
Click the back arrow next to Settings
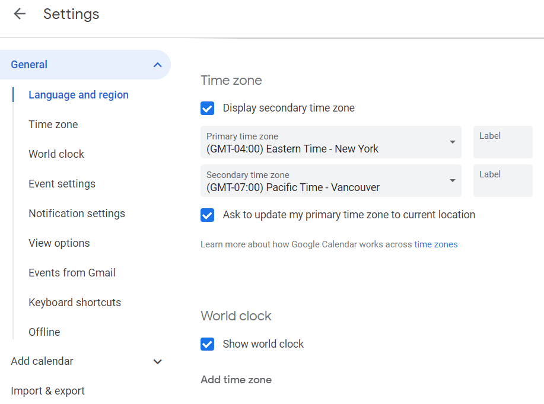pyautogui.click(x=20, y=14)
